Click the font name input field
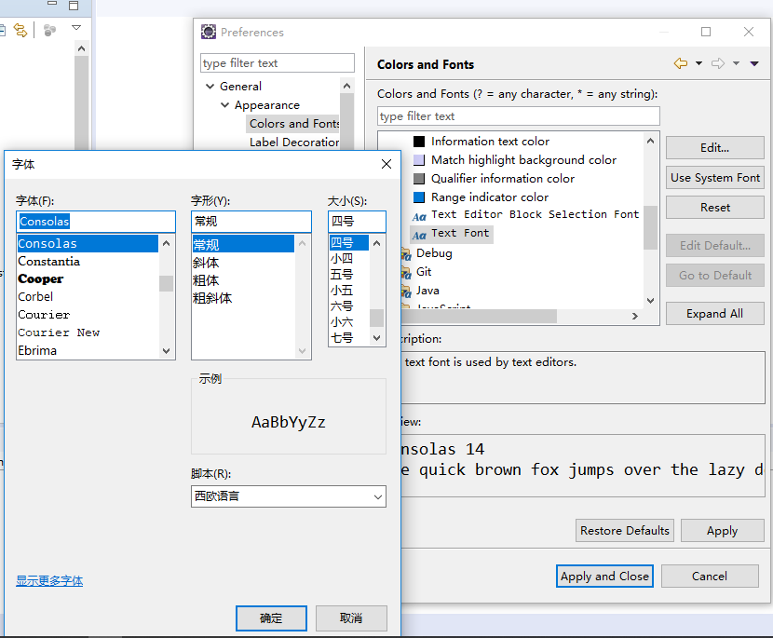This screenshot has height=638, width=773. click(96, 222)
